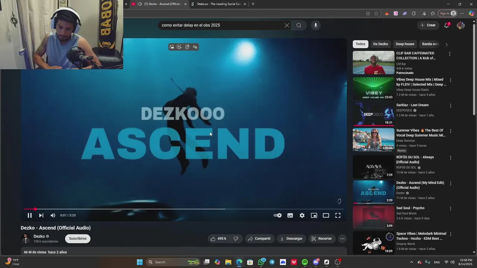477x268 pixels.
Task: Select the Banda sonora filter chip
Action: pos(430,44)
